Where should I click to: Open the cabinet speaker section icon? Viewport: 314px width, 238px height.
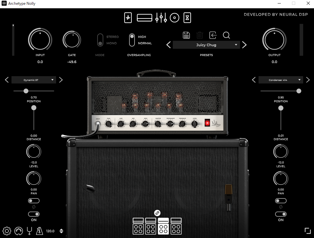coord(174,18)
